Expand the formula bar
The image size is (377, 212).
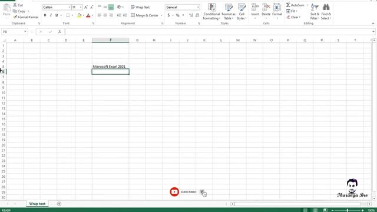pos(373,31)
